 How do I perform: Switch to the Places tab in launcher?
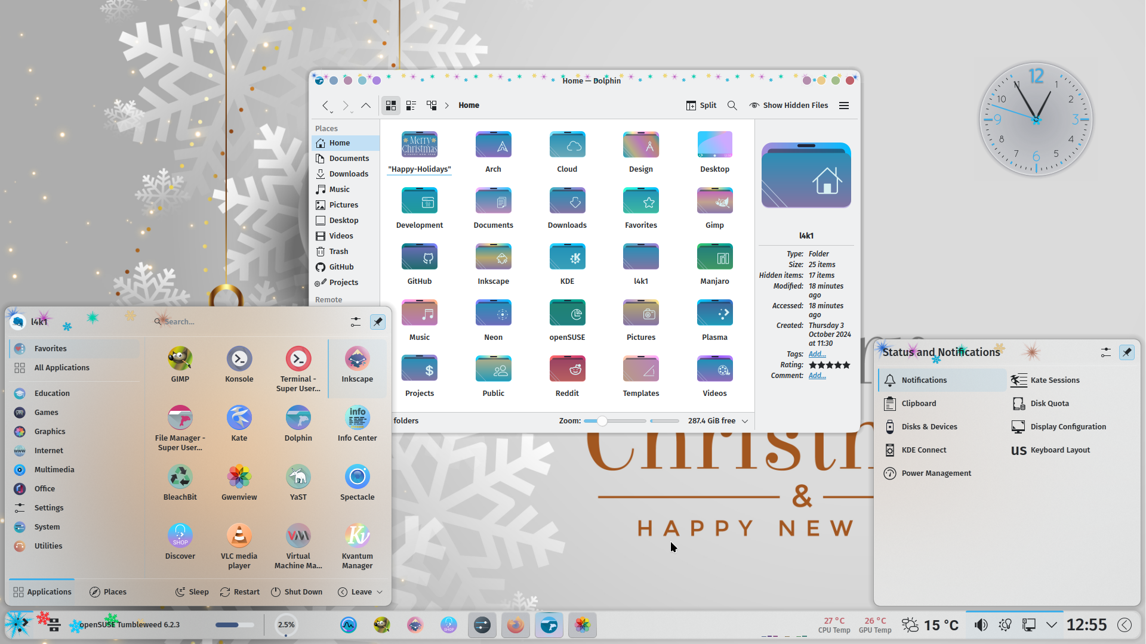(x=108, y=592)
